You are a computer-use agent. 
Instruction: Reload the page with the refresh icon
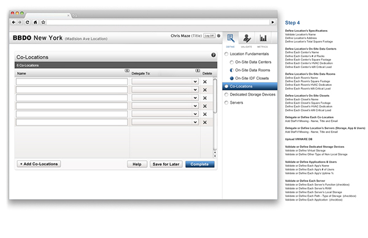point(28,22)
